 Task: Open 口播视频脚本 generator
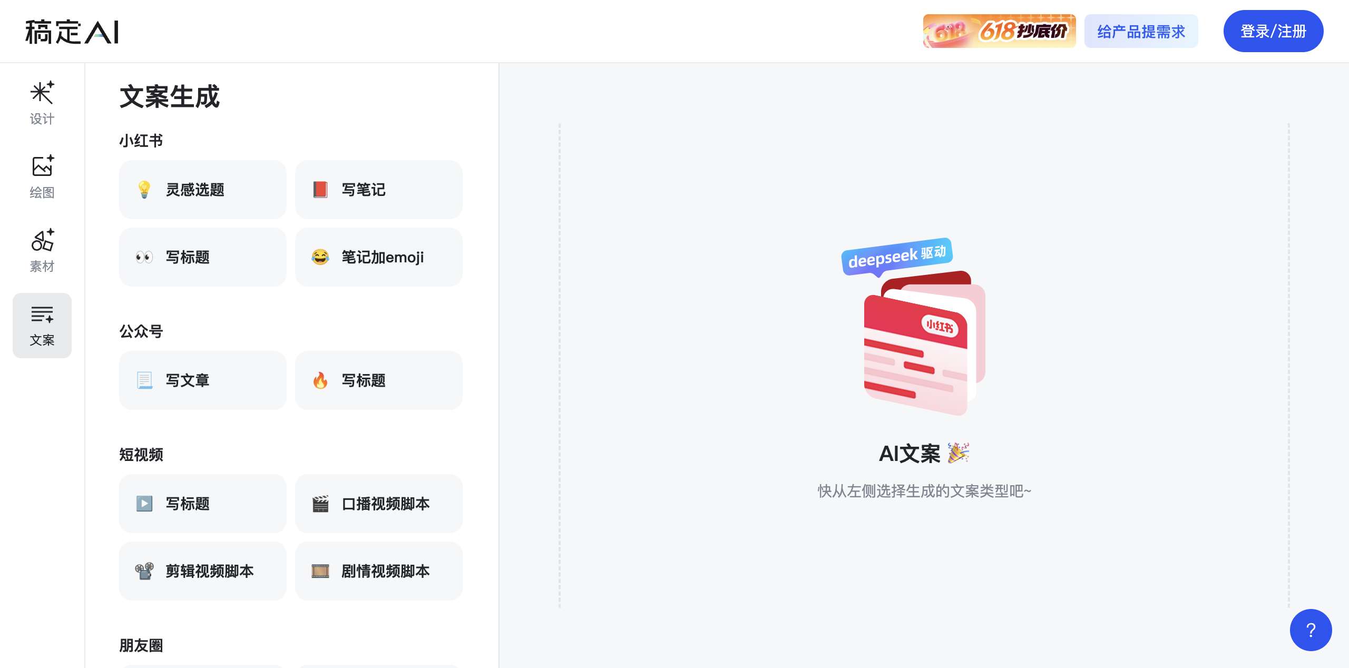pos(378,504)
